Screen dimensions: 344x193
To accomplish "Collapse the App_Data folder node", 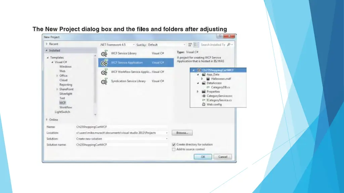I will click(198, 75).
